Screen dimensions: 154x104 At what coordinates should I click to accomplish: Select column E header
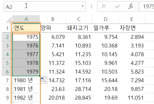tap(132, 19)
